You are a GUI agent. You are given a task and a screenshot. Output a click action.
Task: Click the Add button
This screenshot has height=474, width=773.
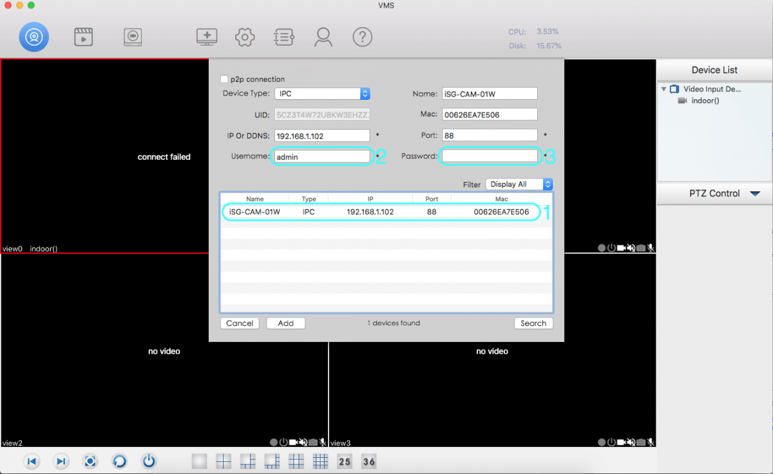(x=285, y=323)
